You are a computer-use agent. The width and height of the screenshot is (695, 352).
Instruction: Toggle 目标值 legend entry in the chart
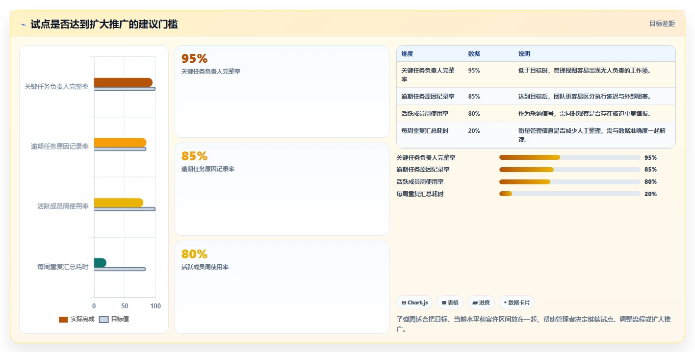114,319
